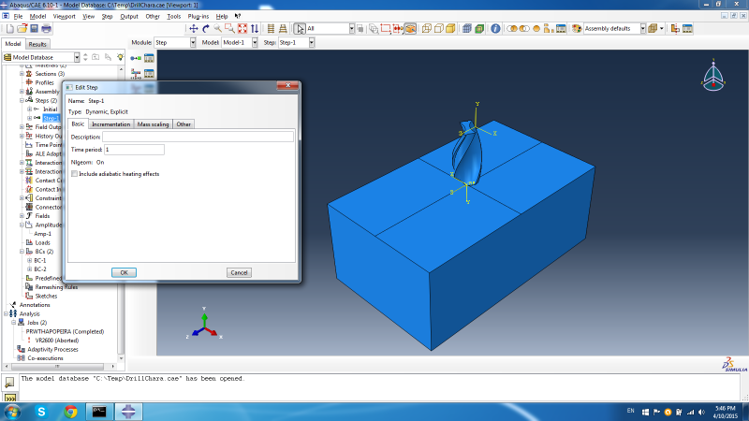Click the message area icon

tap(9, 382)
